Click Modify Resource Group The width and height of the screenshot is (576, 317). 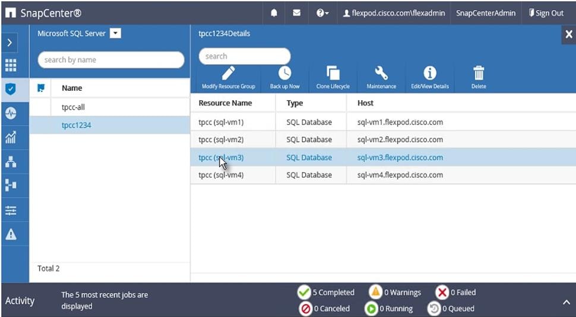(229, 78)
